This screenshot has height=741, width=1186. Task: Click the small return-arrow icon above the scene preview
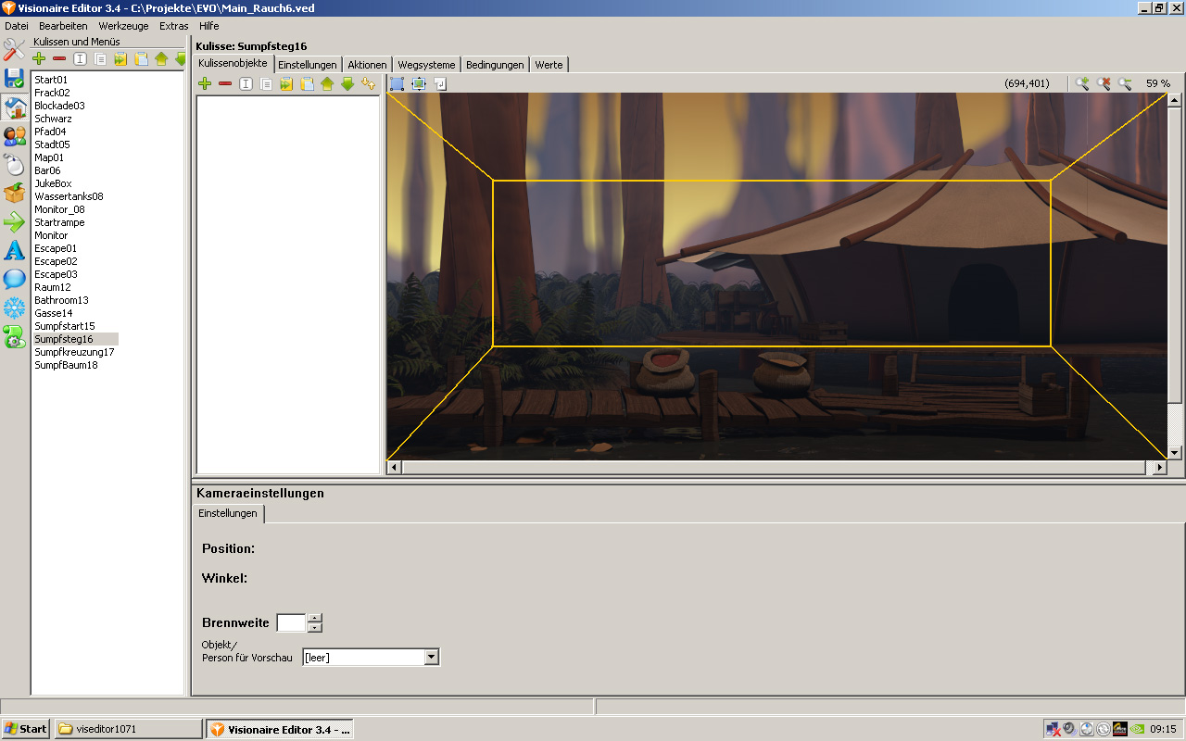tap(440, 83)
